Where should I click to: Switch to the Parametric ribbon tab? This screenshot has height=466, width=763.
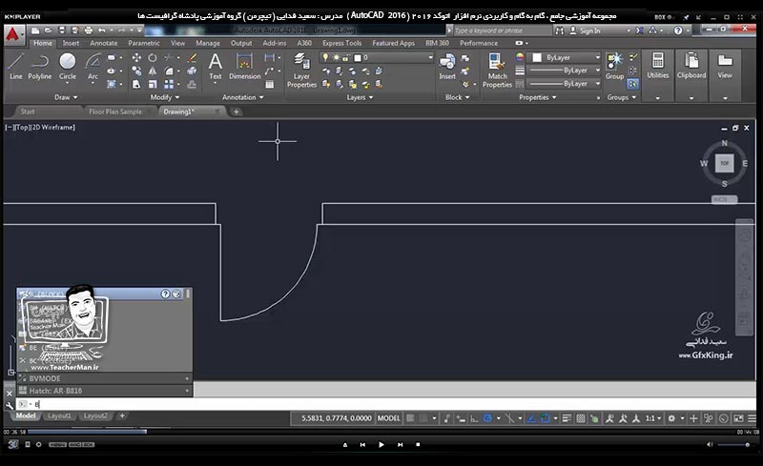[x=144, y=43]
